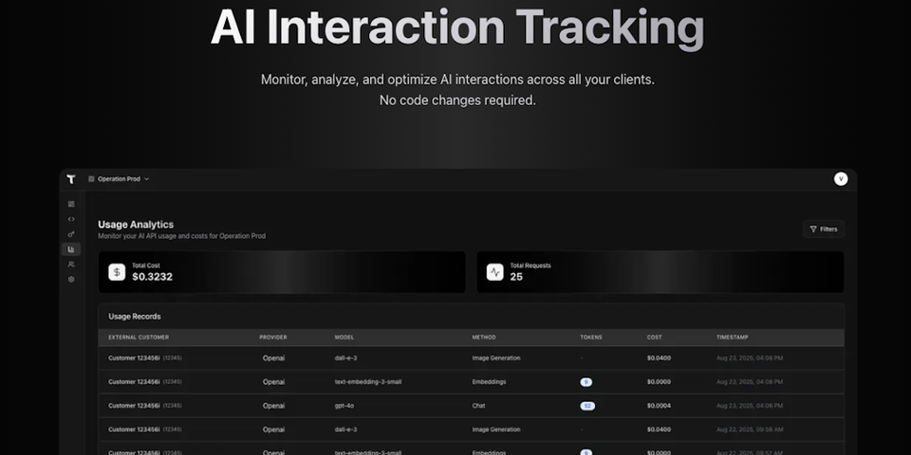Click Customer 123456i in the gpt-4o row
This screenshot has height=455, width=911.
(x=134, y=407)
